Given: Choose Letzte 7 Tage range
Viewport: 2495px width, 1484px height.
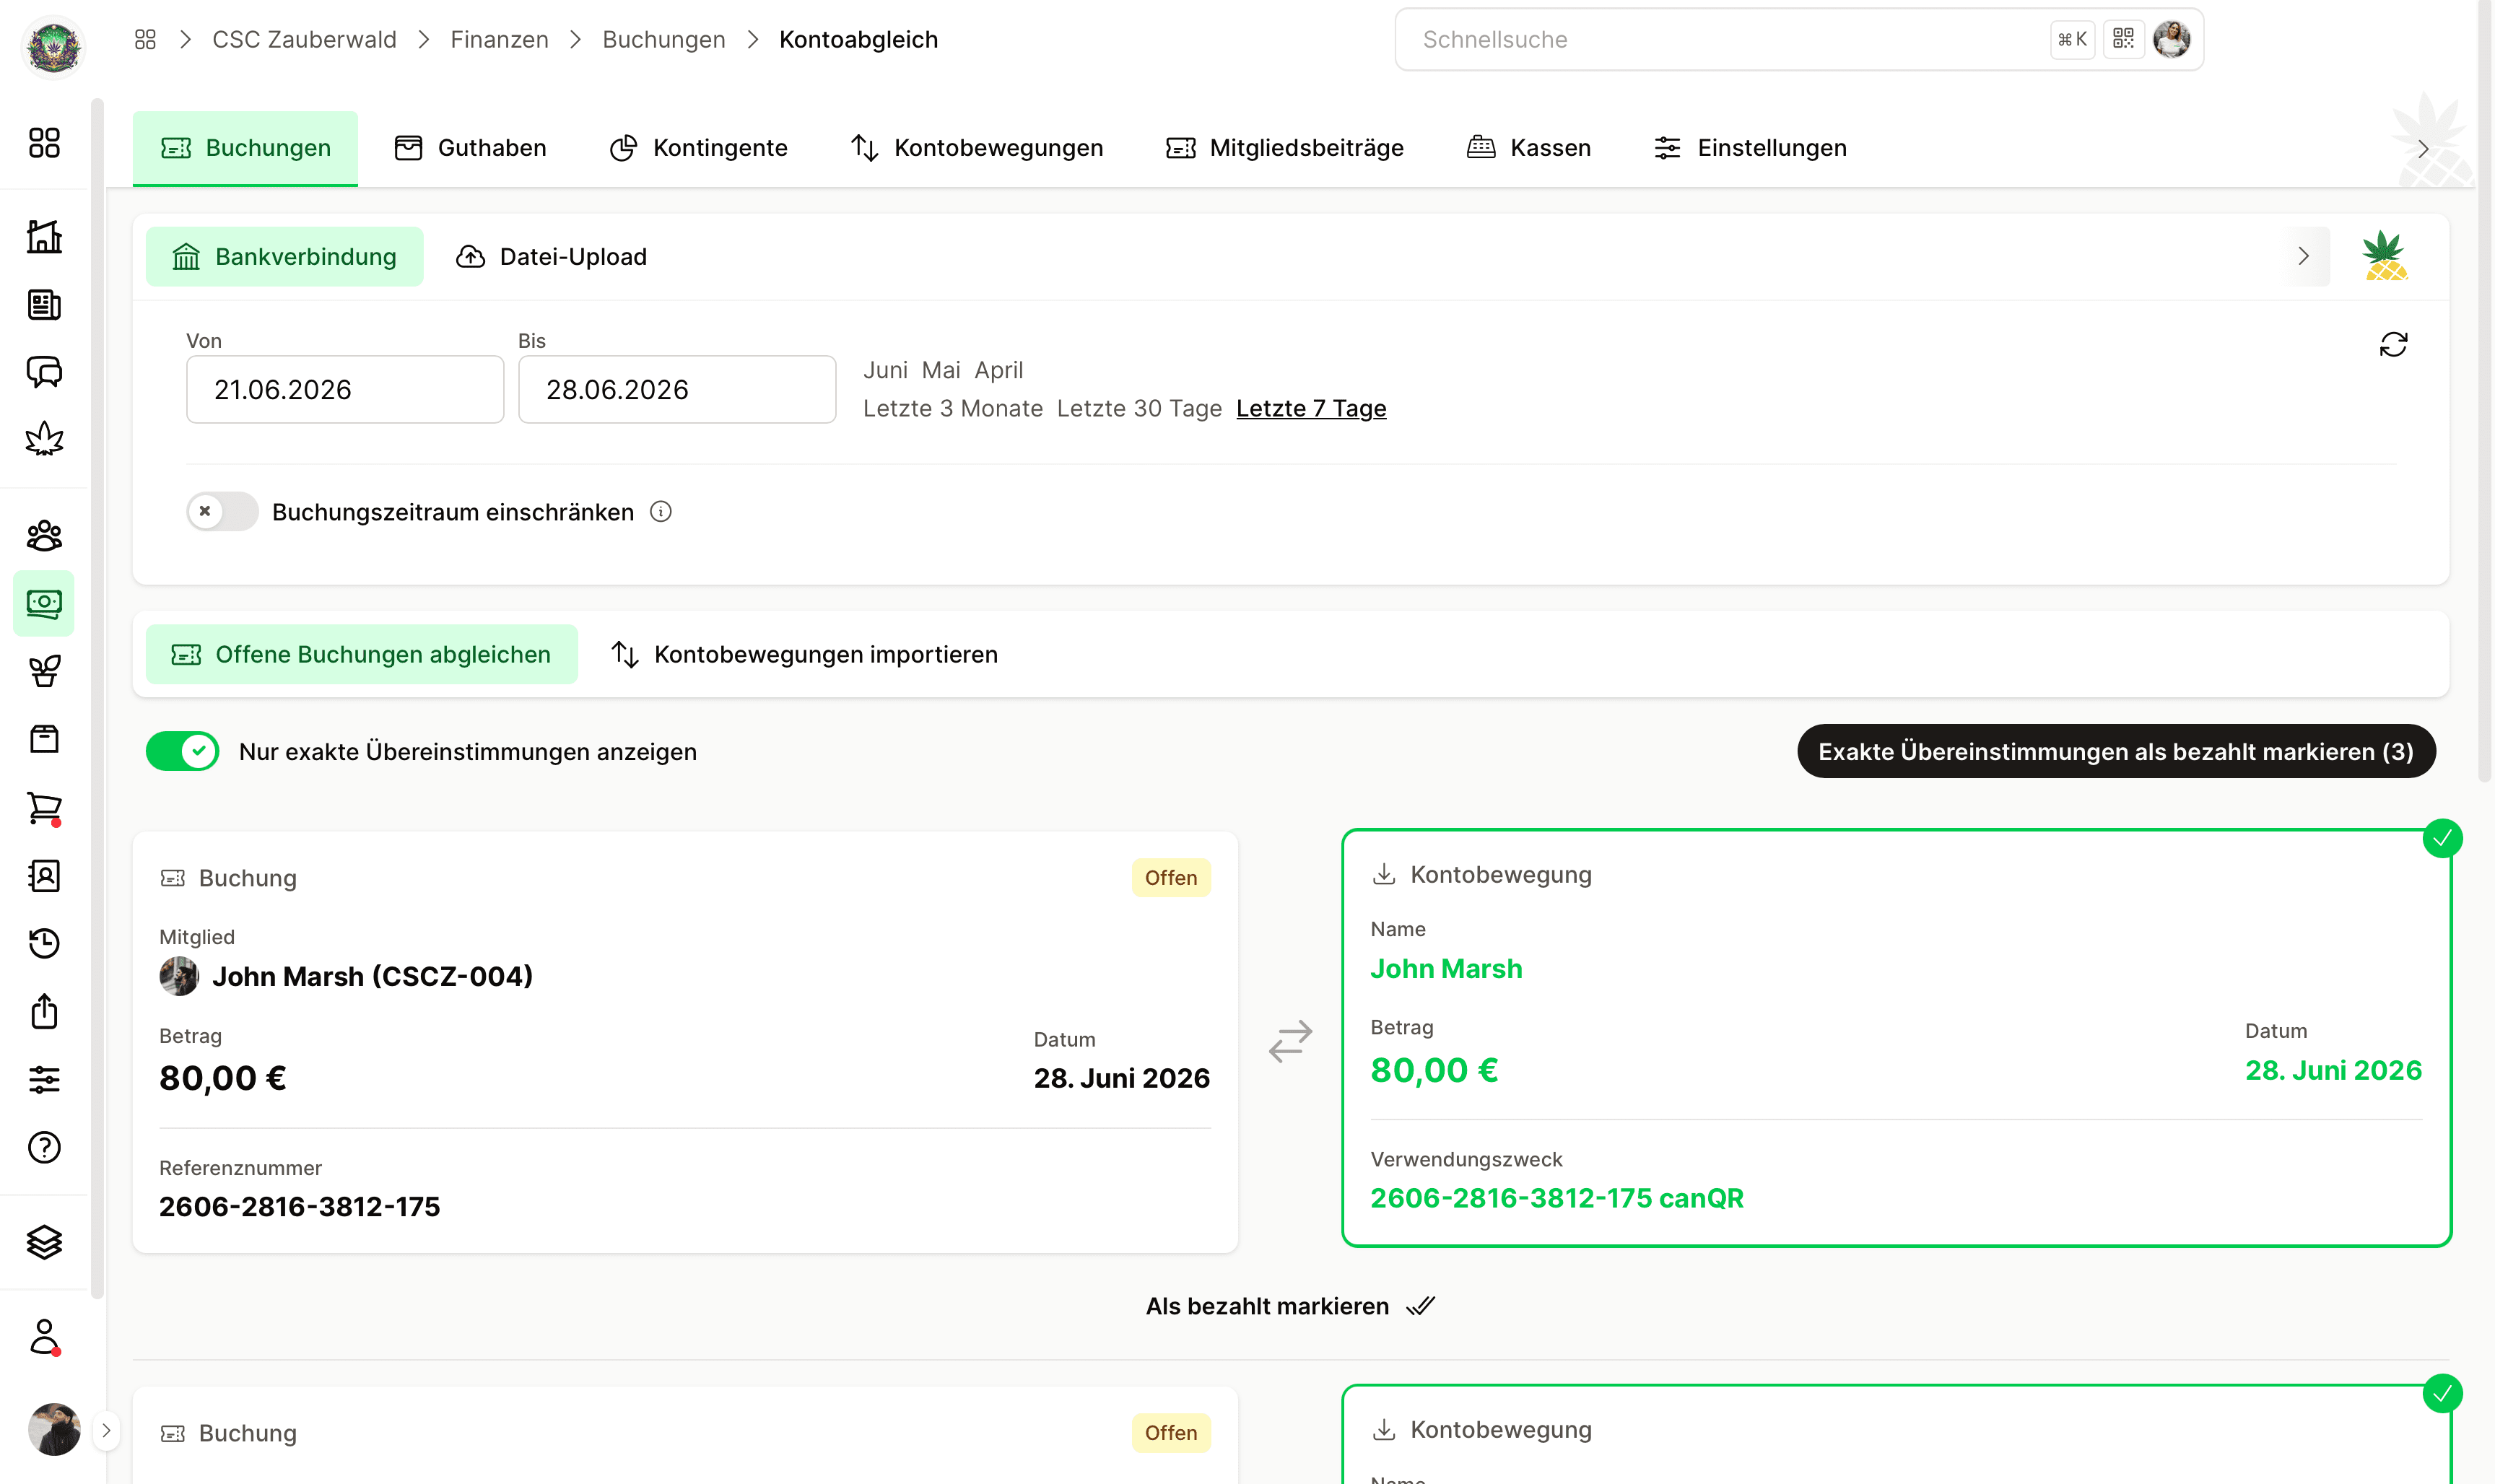Looking at the screenshot, I should point(1311,408).
